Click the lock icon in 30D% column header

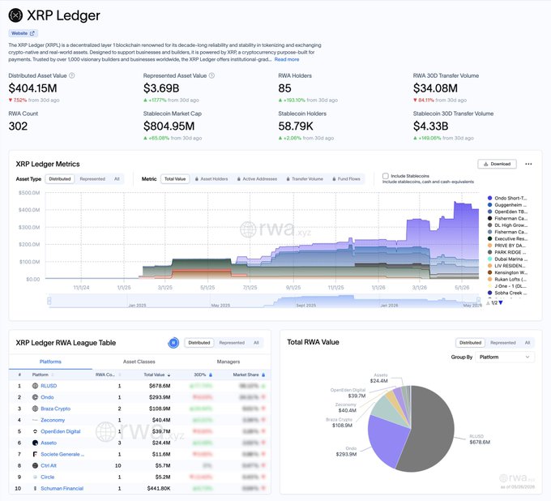[x=211, y=375]
